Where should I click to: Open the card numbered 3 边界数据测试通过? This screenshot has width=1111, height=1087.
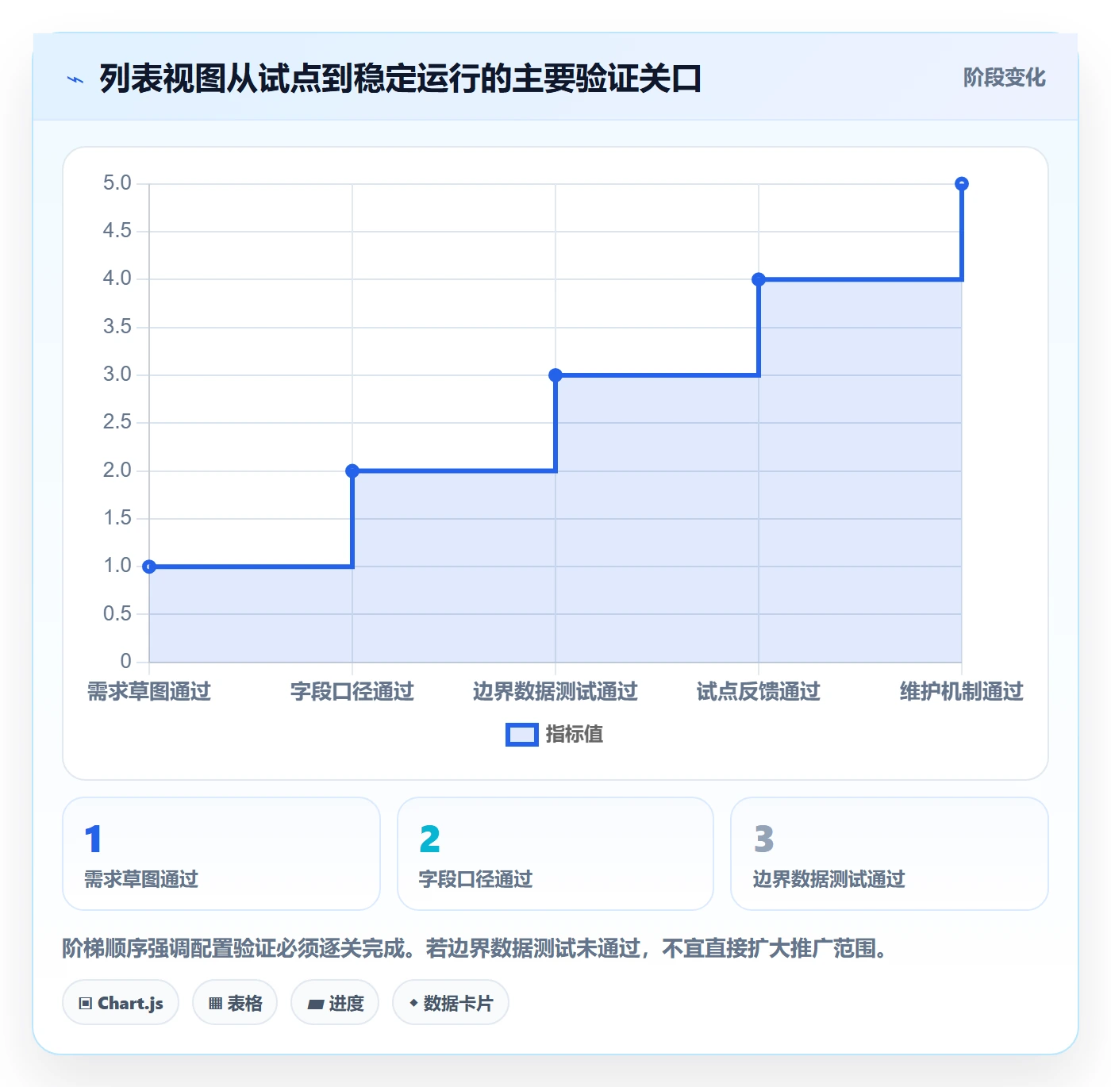click(890, 854)
